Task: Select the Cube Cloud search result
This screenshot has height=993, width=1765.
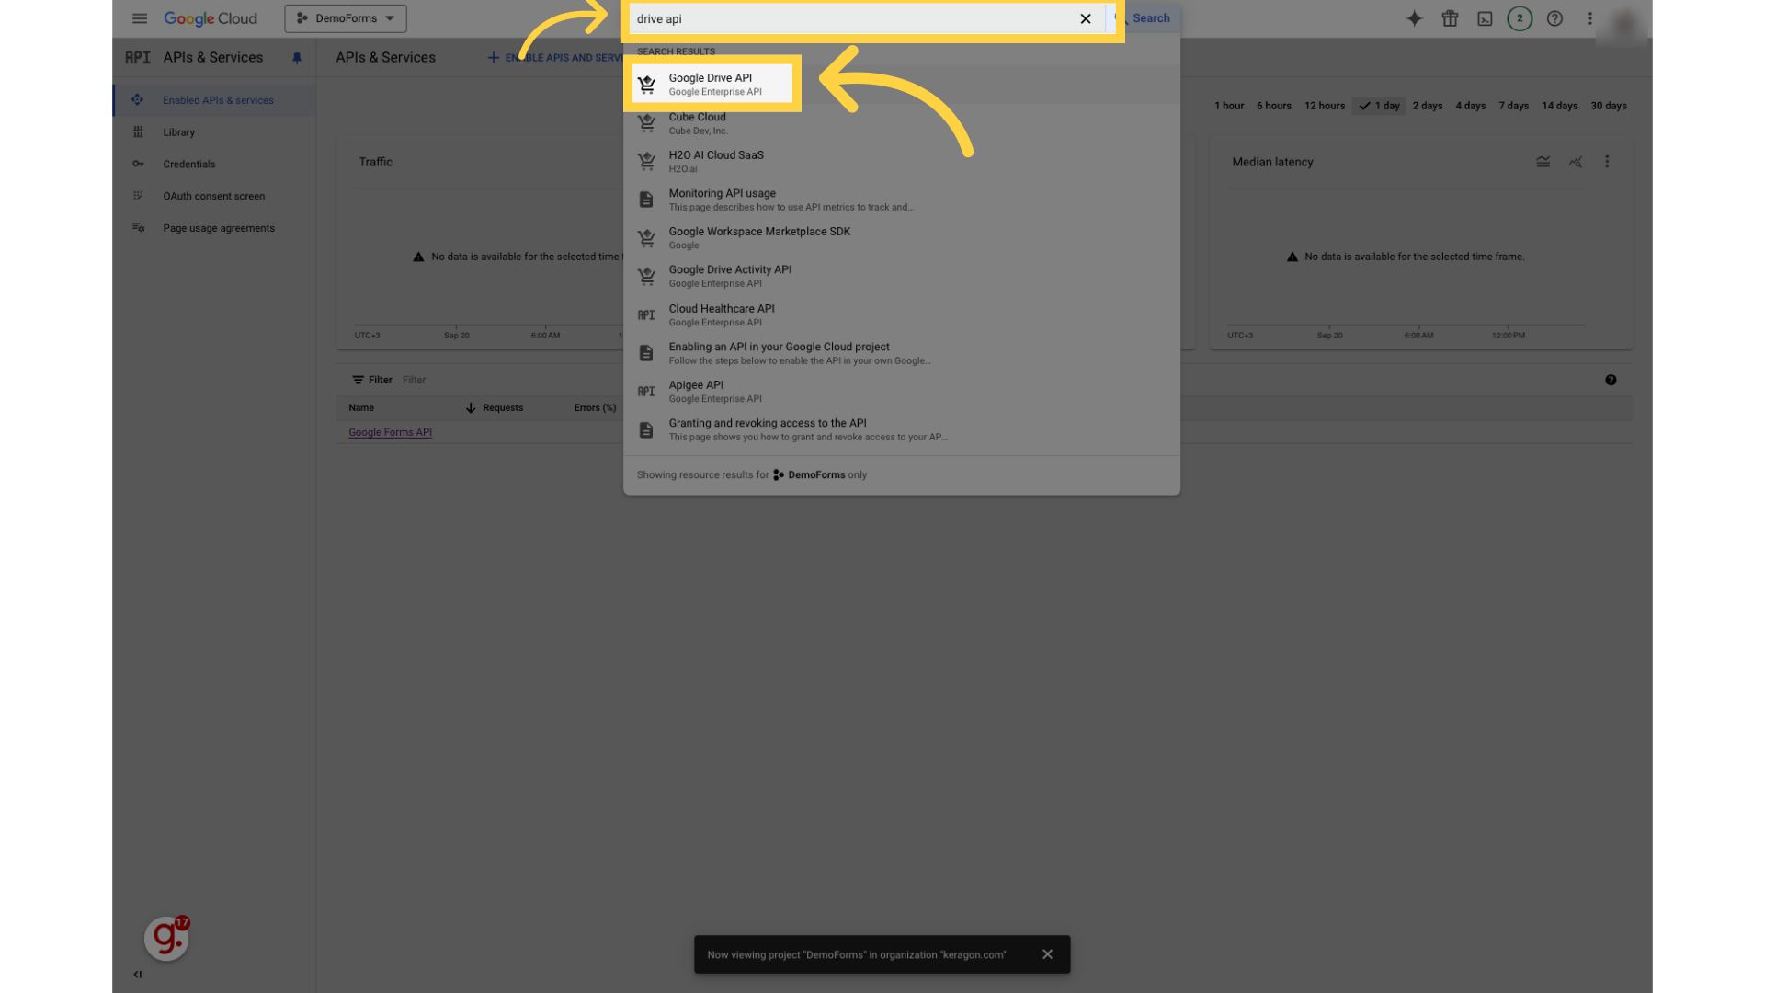Action: click(901, 123)
